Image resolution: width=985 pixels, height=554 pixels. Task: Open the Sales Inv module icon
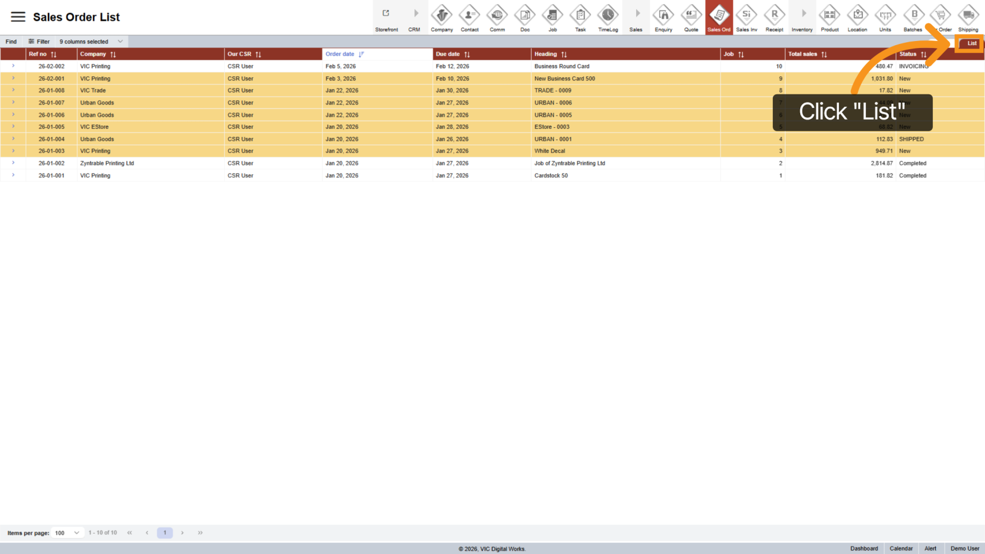746,17
